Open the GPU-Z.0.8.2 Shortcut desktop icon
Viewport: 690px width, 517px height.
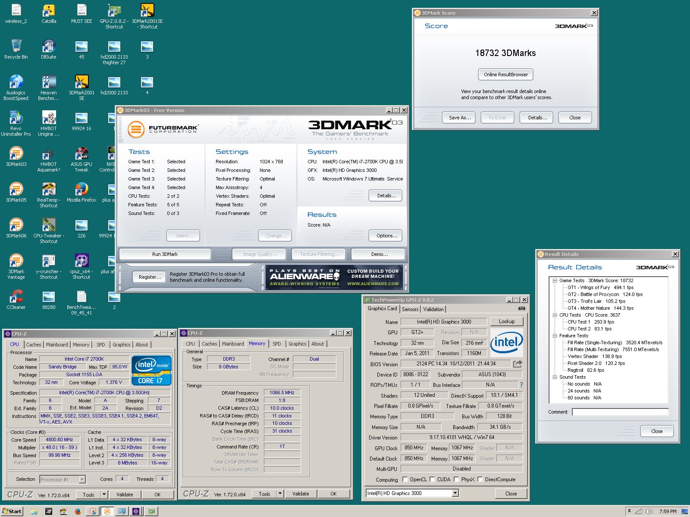pos(114,16)
